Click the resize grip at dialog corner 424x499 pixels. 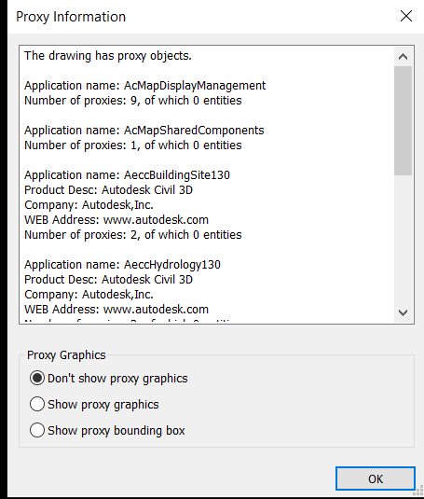click(x=419, y=492)
